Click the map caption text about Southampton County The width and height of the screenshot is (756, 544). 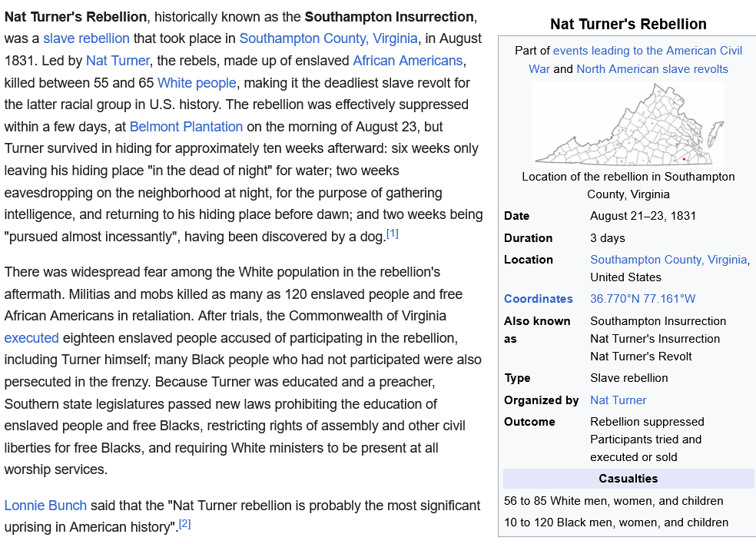click(628, 184)
